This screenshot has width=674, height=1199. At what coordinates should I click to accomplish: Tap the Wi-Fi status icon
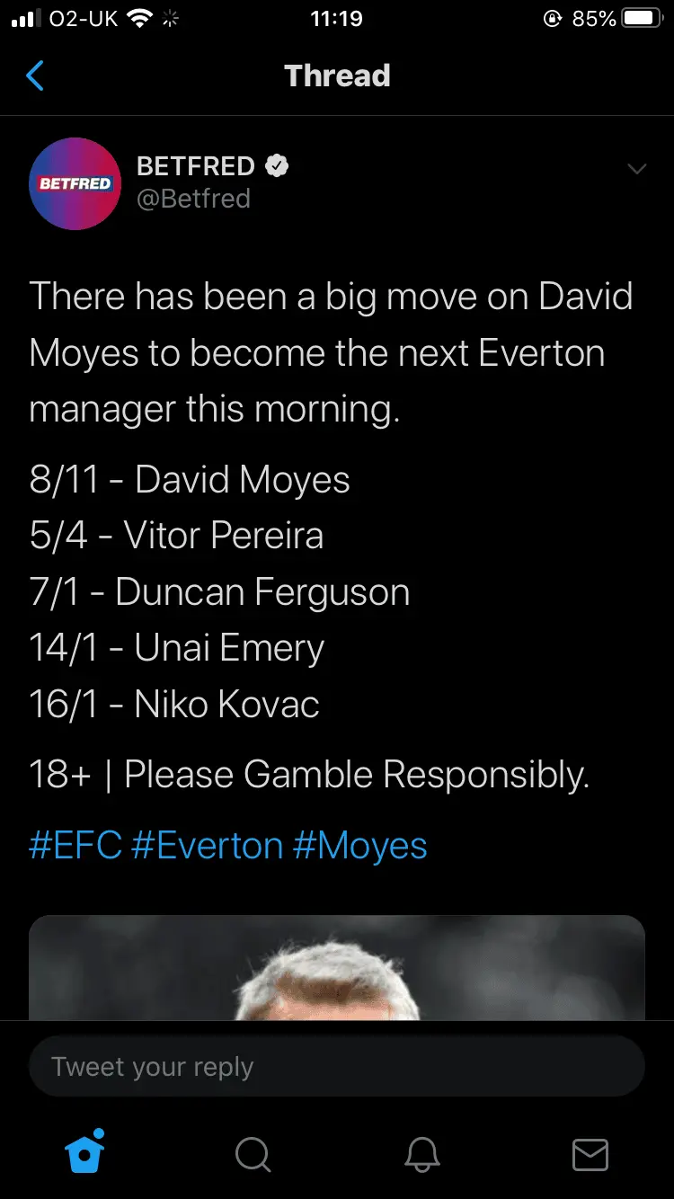point(139,19)
